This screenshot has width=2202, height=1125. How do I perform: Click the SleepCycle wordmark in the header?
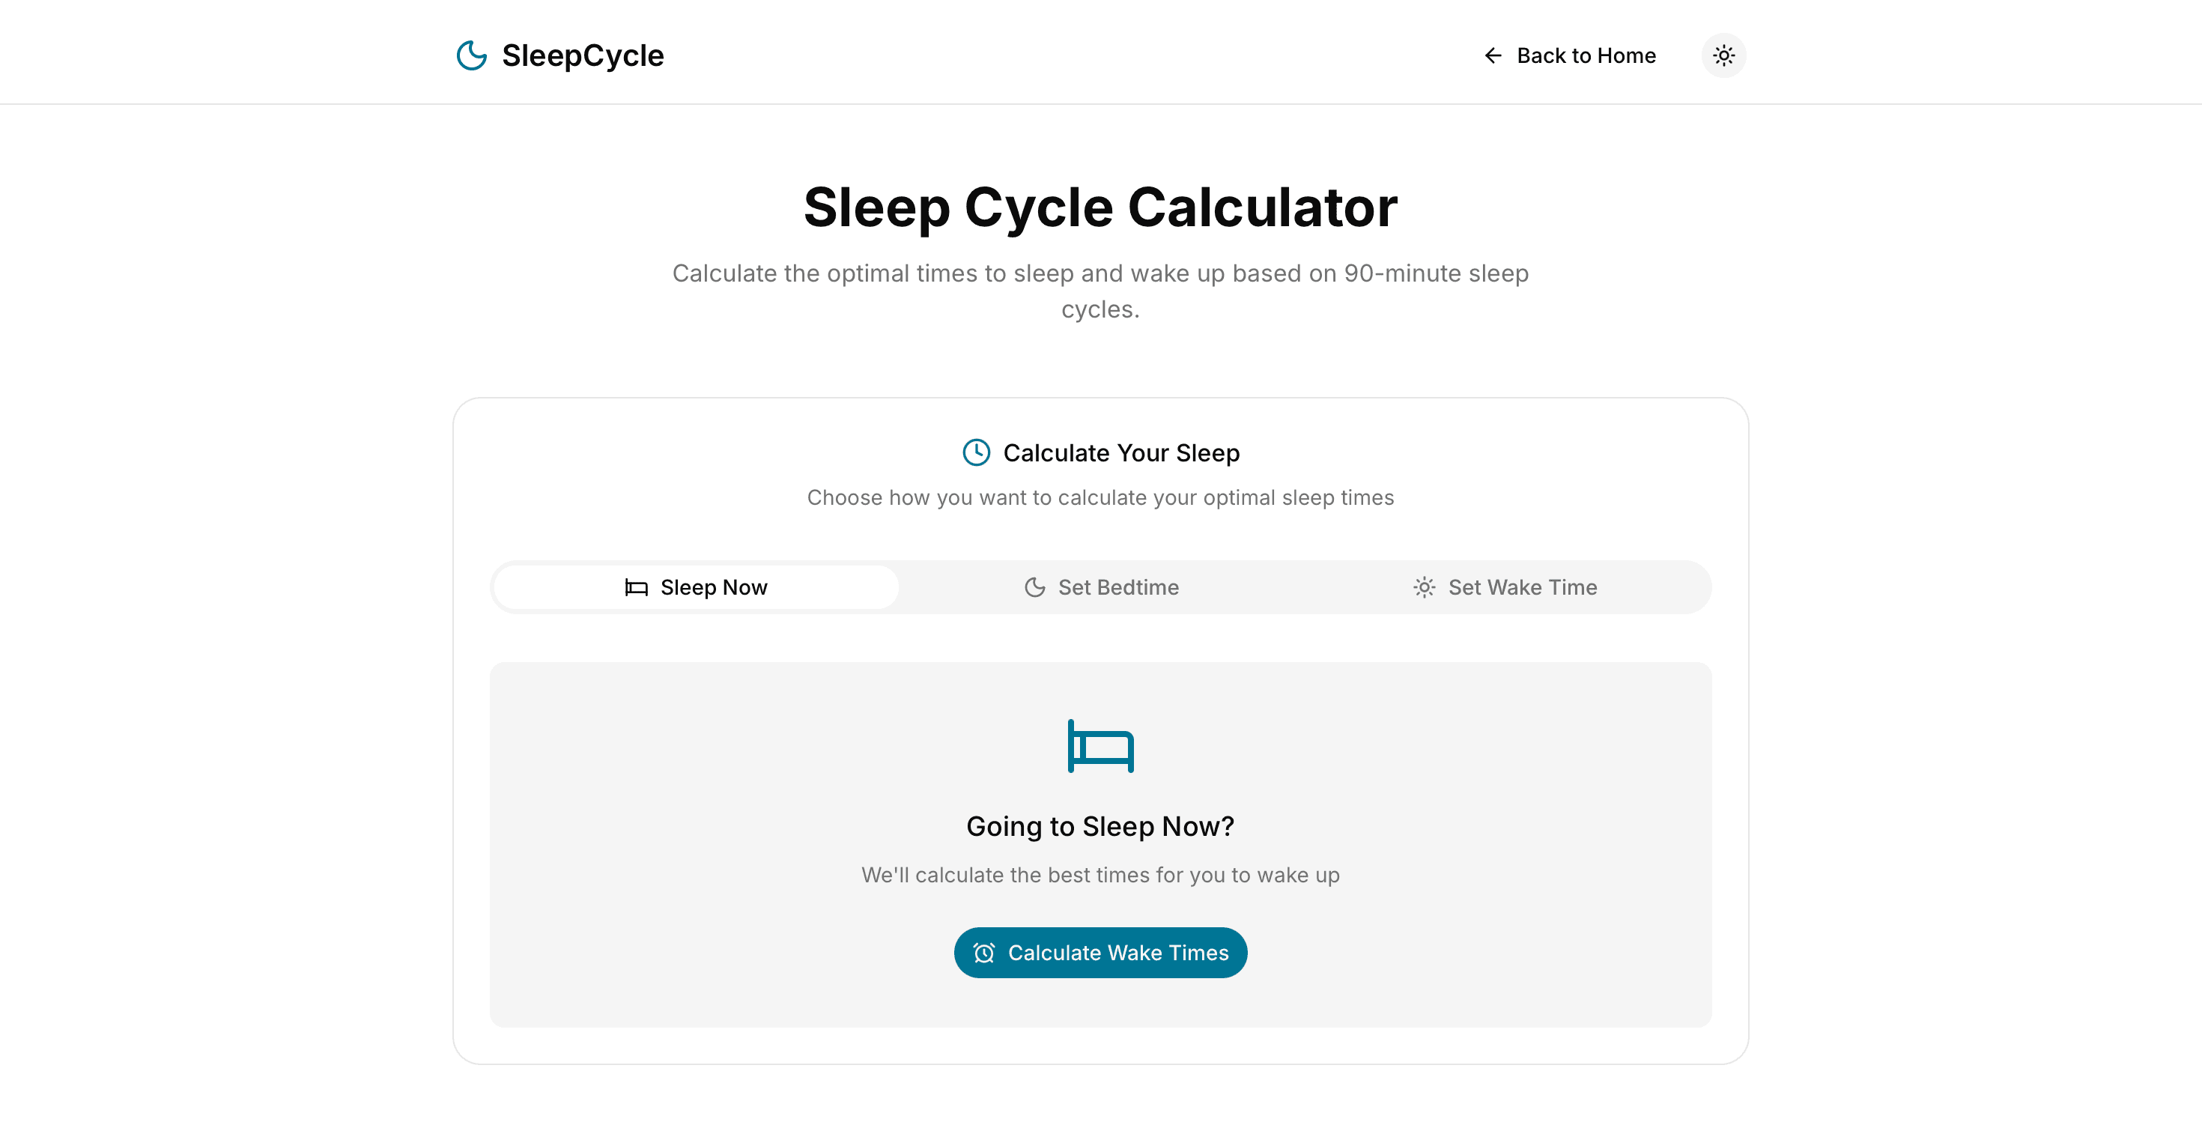tap(583, 55)
